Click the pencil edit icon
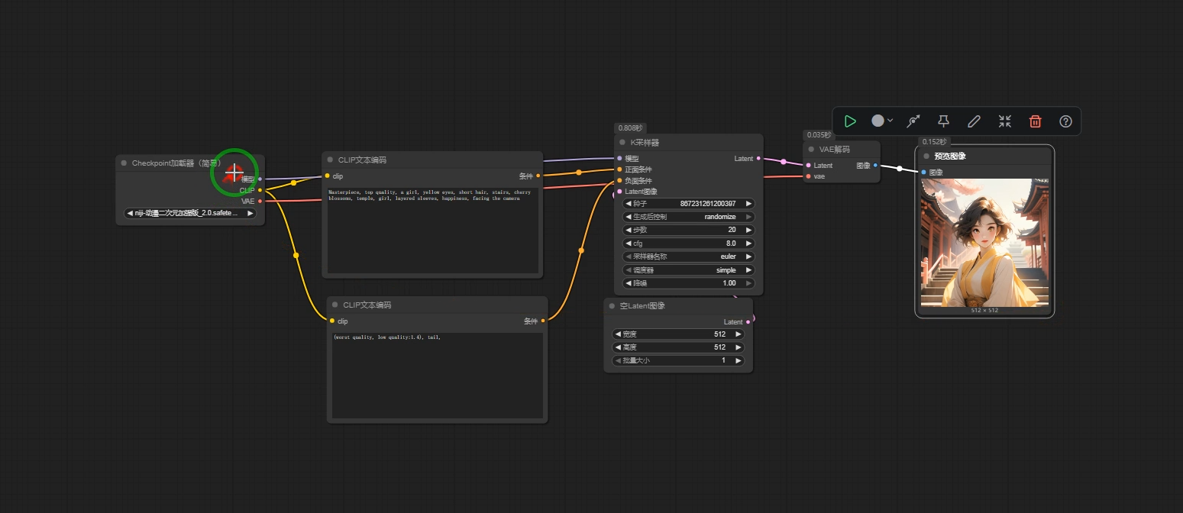Image resolution: width=1183 pixels, height=513 pixels. tap(974, 121)
